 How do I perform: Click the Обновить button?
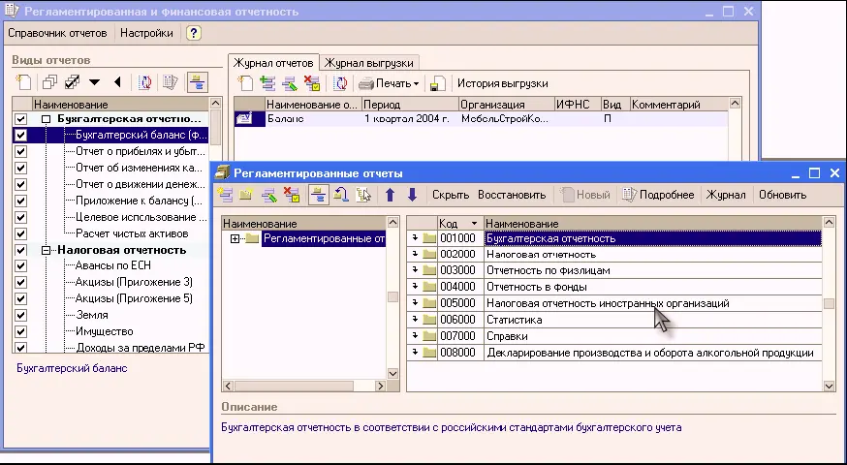[x=783, y=195]
